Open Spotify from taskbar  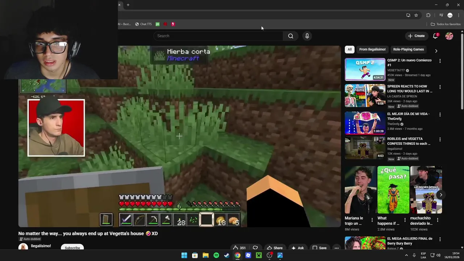pos(216,256)
